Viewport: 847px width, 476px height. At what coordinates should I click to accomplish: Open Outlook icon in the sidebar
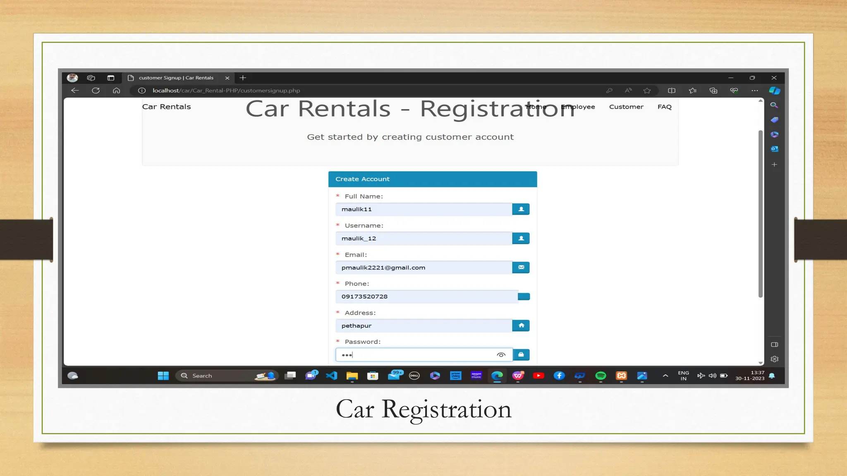pos(775,149)
